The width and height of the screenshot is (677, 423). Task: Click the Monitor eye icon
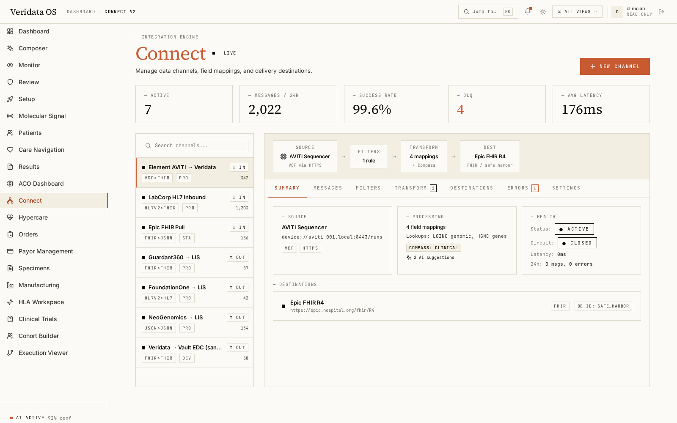(x=10, y=65)
